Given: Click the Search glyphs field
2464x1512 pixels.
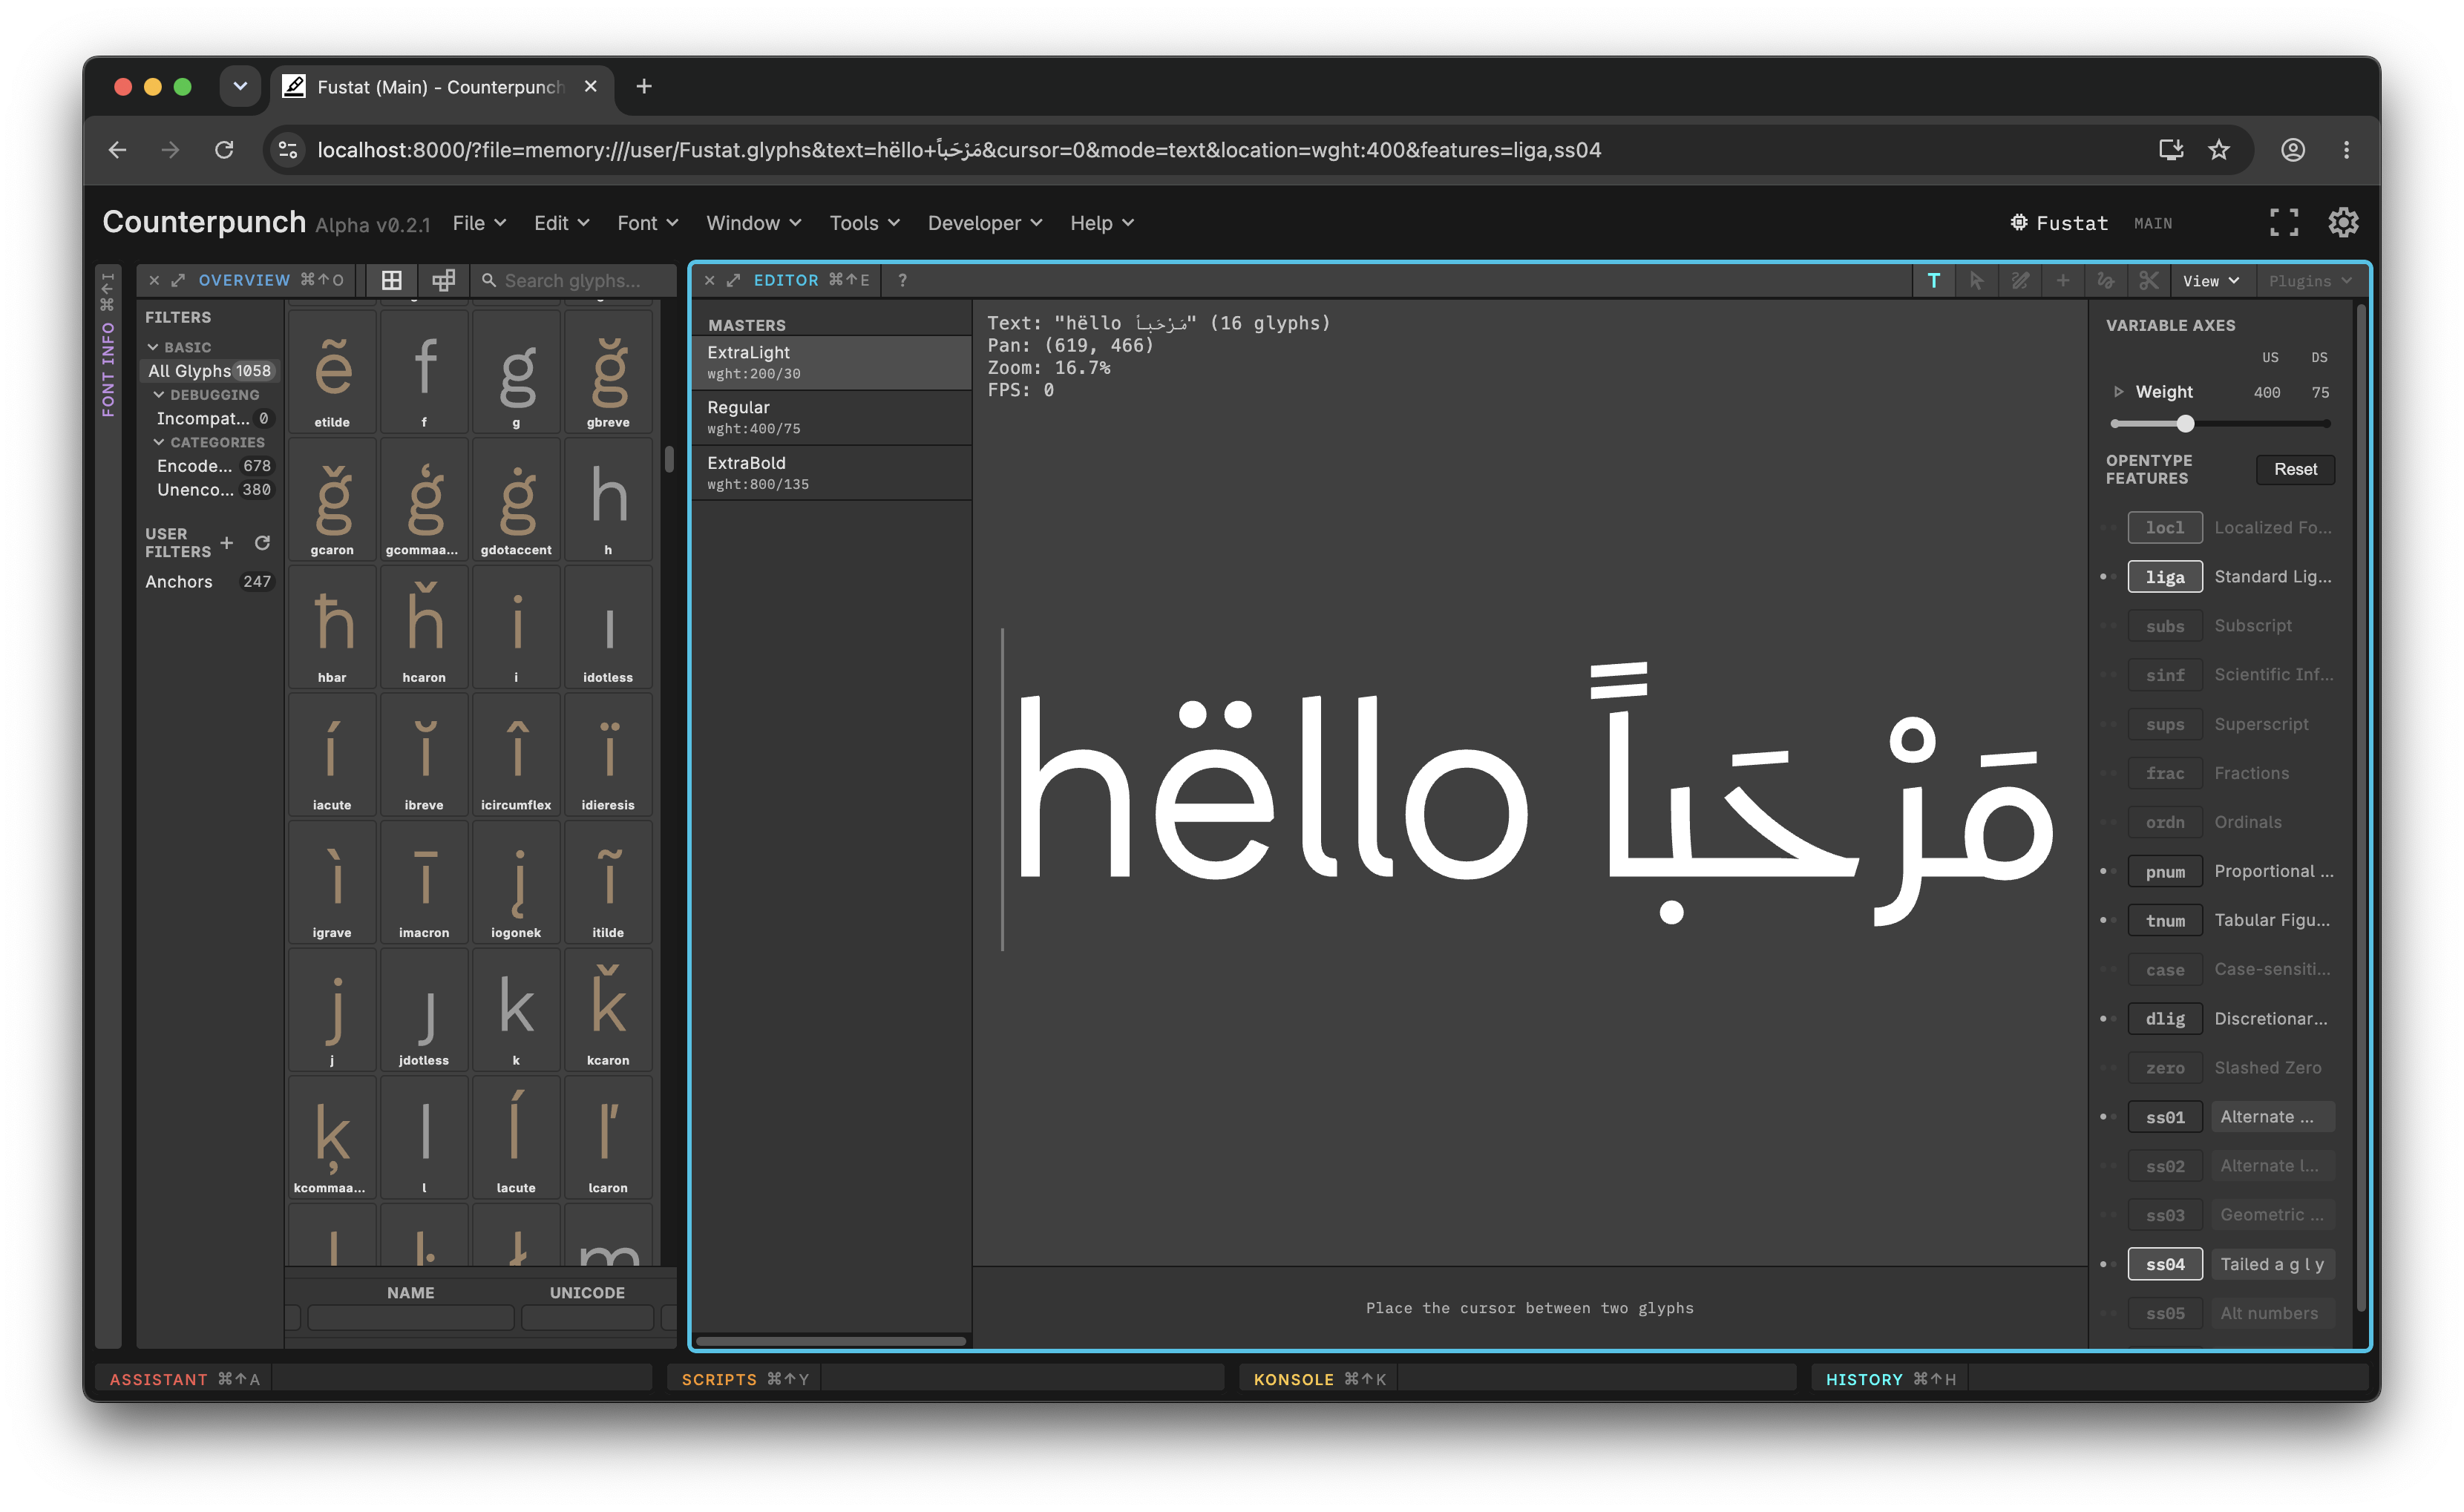Looking at the screenshot, I should [576, 281].
